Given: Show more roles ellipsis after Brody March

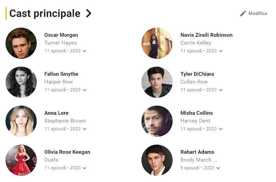Looking at the screenshot, I should point(216,160).
